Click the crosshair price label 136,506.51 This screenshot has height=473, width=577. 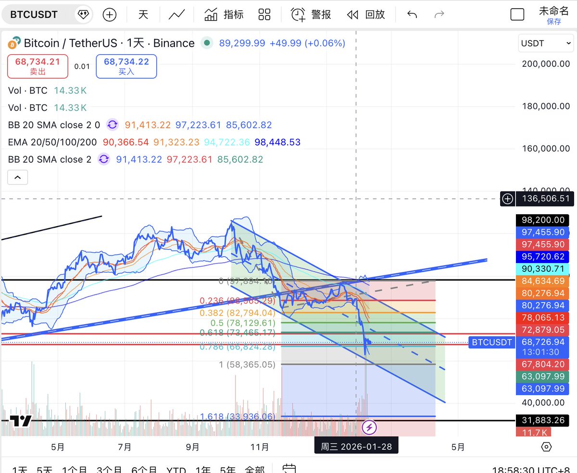point(544,198)
